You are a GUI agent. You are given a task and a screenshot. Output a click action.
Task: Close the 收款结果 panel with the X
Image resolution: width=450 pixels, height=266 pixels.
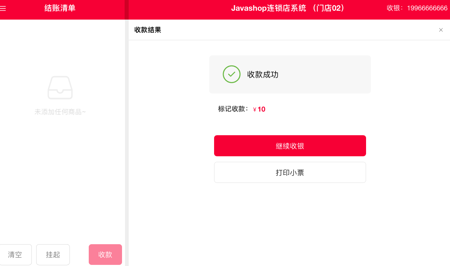point(441,30)
